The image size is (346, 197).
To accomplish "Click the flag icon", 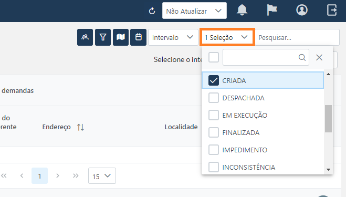I will [x=271, y=10].
